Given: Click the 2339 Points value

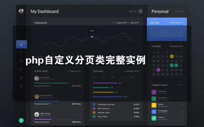Looking at the screenshot, I should [76, 104].
